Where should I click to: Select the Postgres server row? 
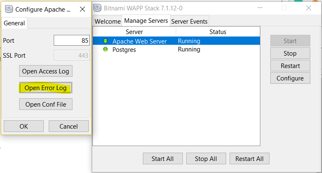click(x=176, y=49)
